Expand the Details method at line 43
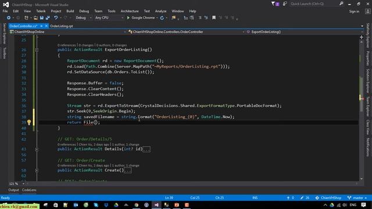372x209 pixels. click(37, 149)
